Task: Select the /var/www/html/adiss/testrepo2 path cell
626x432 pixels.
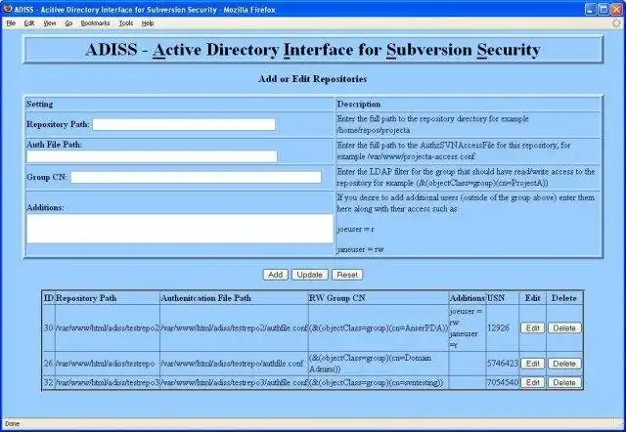Action: click(x=108, y=327)
